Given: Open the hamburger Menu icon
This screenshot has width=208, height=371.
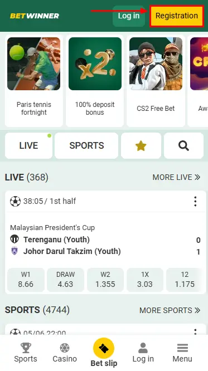Looking at the screenshot, I should pos(182,348).
